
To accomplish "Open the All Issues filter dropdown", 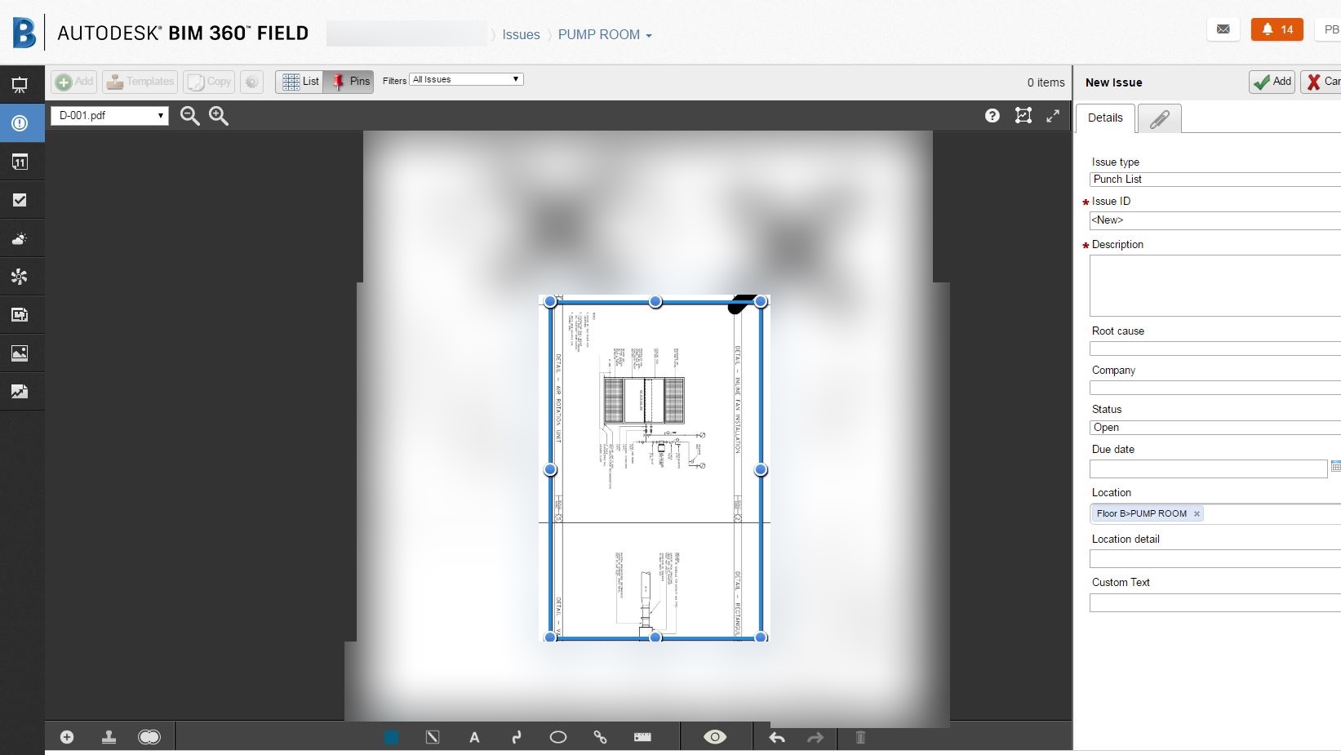I will click(x=465, y=79).
